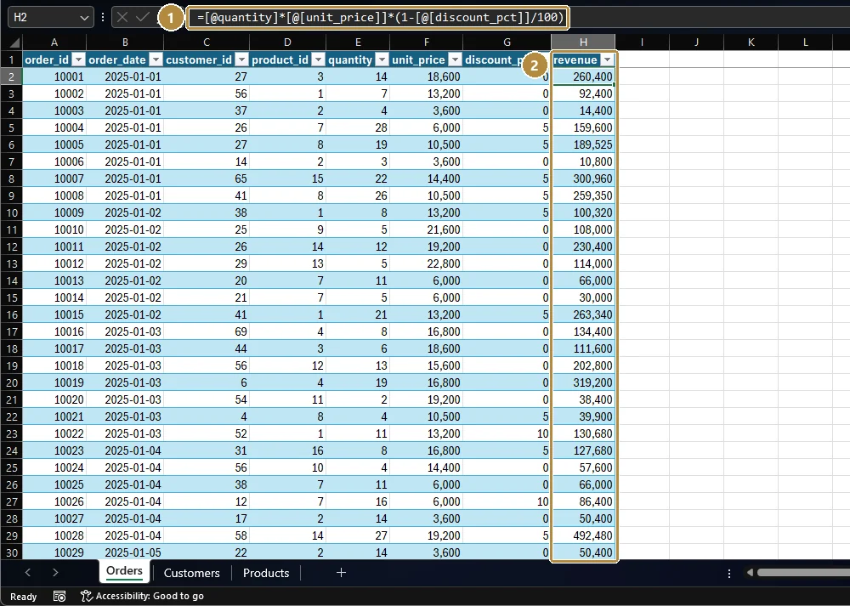Click revenue cell 130,680
850x606 pixels.
coord(583,433)
